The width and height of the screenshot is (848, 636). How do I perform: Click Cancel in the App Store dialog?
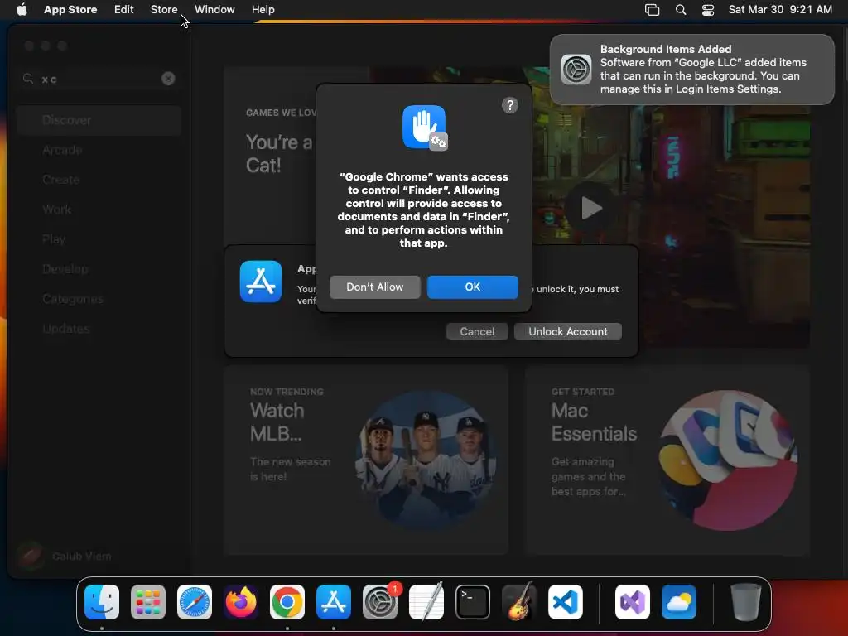[x=477, y=331]
